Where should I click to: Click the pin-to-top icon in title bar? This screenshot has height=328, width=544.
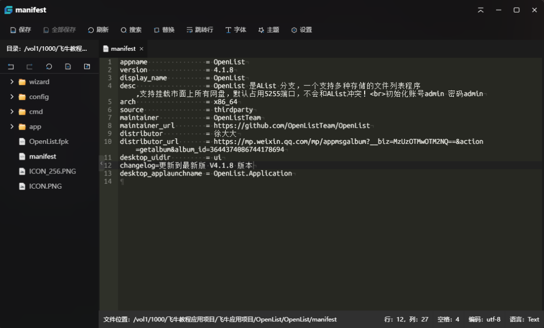pyautogui.click(x=481, y=10)
